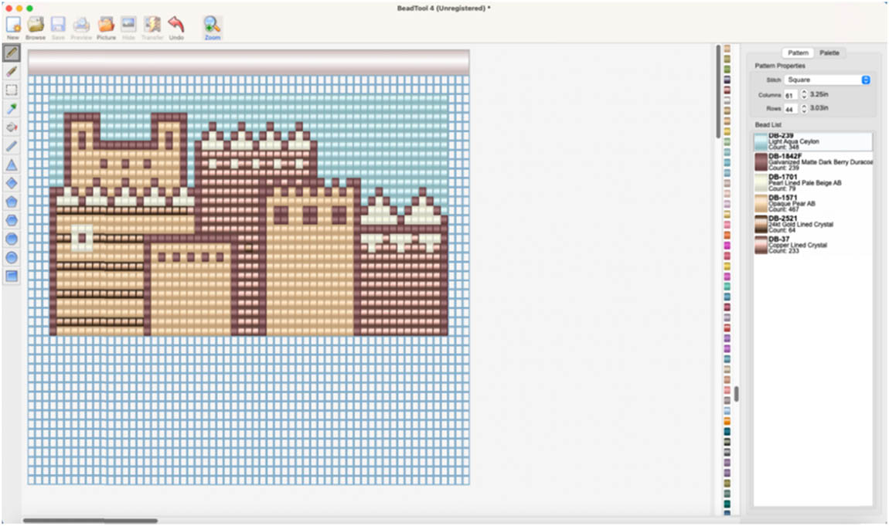The width and height of the screenshot is (889, 526).
Task: Choose the paint bucket fill tool
Action: coord(12,127)
